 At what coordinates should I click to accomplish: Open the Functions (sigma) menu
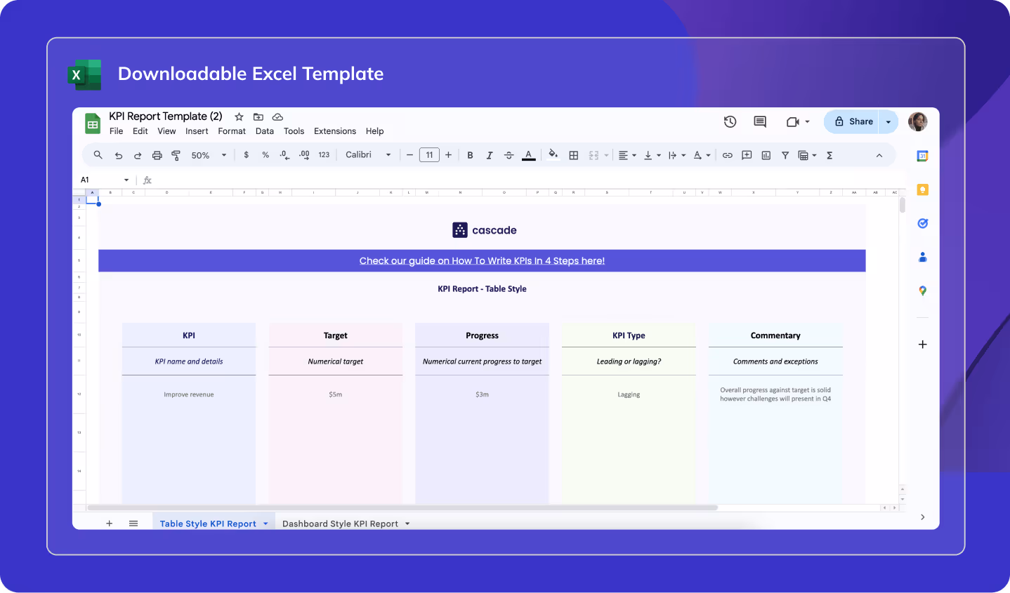pyautogui.click(x=829, y=155)
